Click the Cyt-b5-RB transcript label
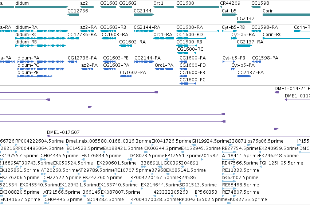 click(233, 27)
